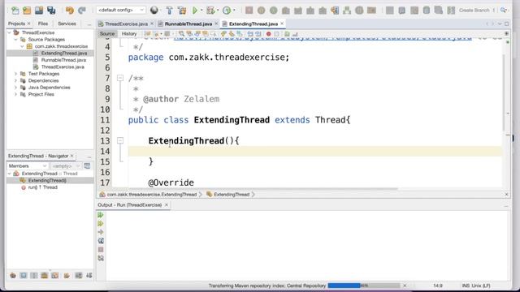Select run() method in Navigator
The width and height of the screenshot is (520, 292).
(x=42, y=187)
